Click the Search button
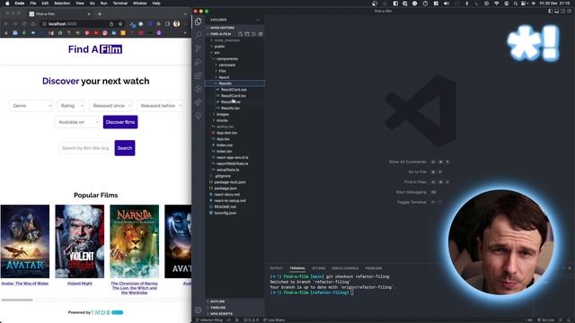The width and height of the screenshot is (575, 323). pos(125,148)
